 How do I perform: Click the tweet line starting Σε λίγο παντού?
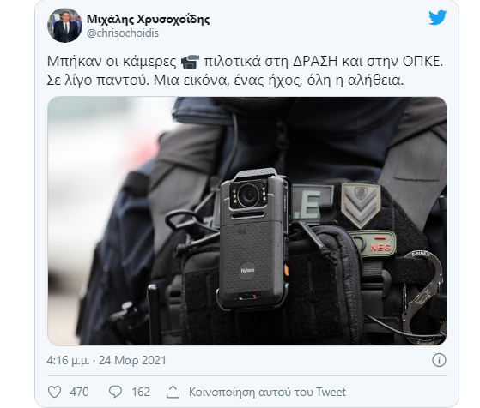click(x=225, y=81)
